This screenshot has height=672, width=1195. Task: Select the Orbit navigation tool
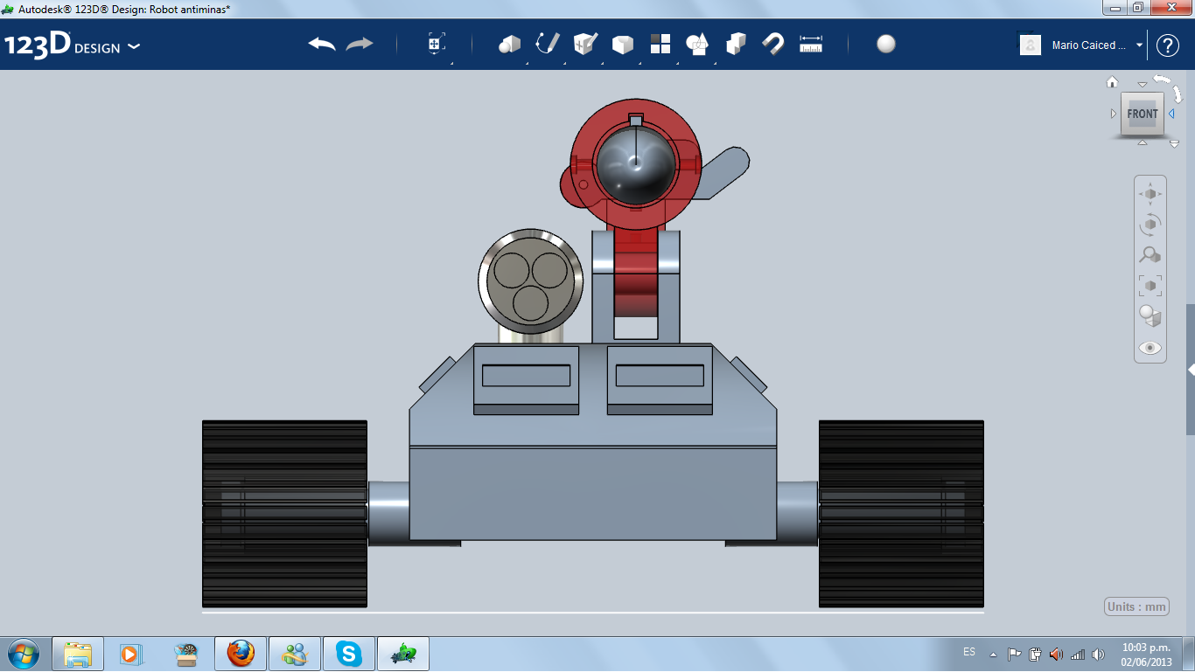pos(1150,225)
